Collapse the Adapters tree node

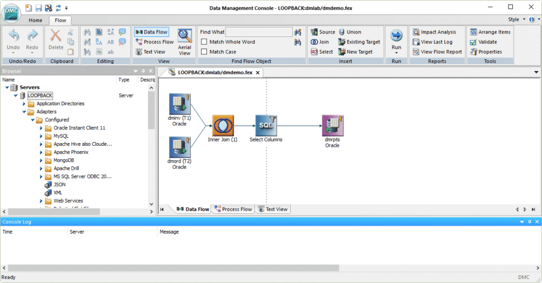click(x=24, y=112)
